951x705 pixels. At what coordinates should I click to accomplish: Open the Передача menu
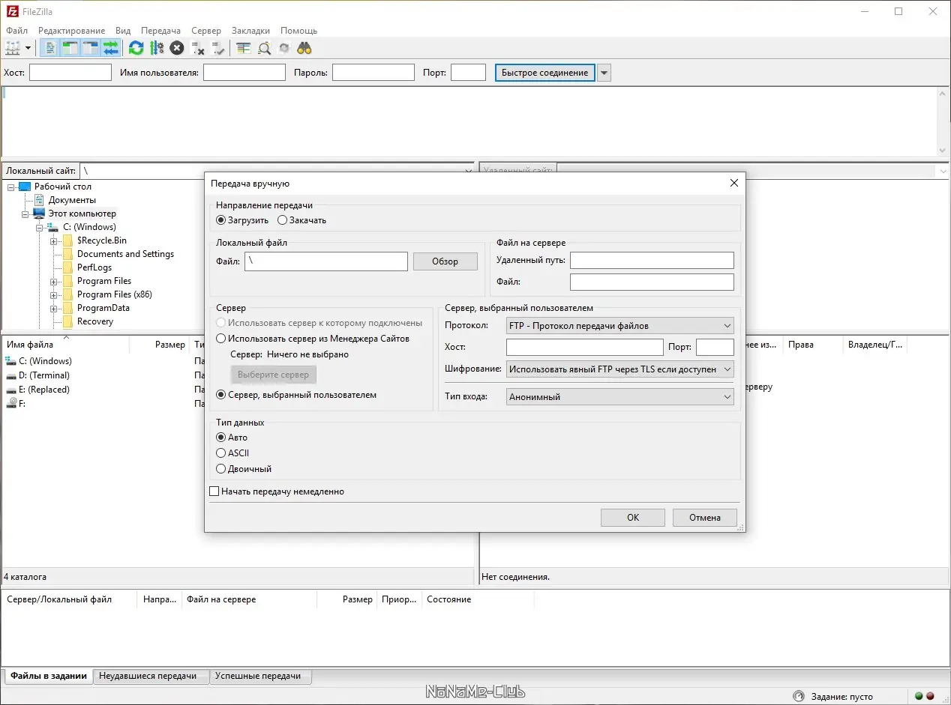pos(160,31)
